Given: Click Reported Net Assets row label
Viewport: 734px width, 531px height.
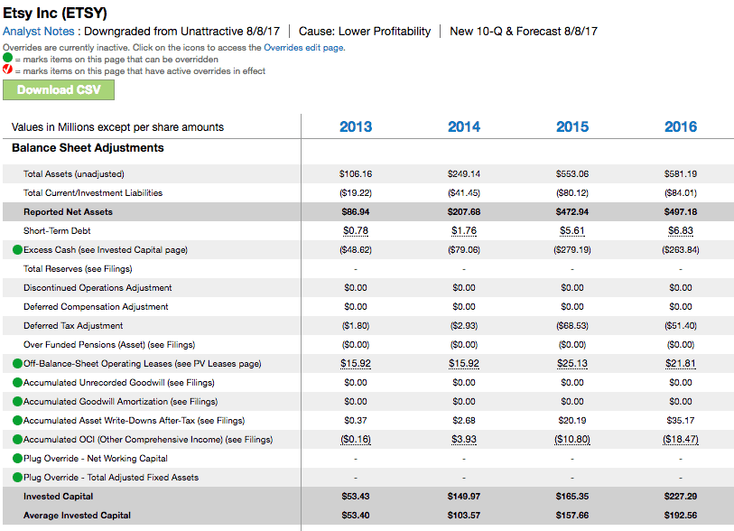Looking at the screenshot, I should (68, 212).
